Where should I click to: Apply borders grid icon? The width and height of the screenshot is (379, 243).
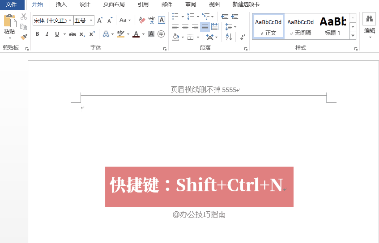coord(191,37)
